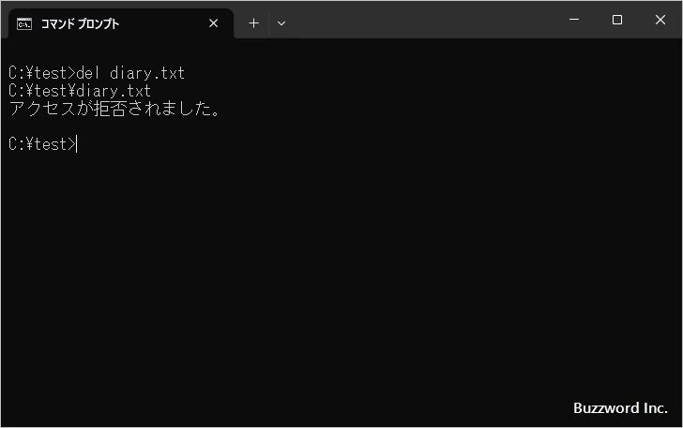The width and height of the screenshot is (683, 428).
Task: Click the last empty C:\test> prompt
Action: (41, 144)
